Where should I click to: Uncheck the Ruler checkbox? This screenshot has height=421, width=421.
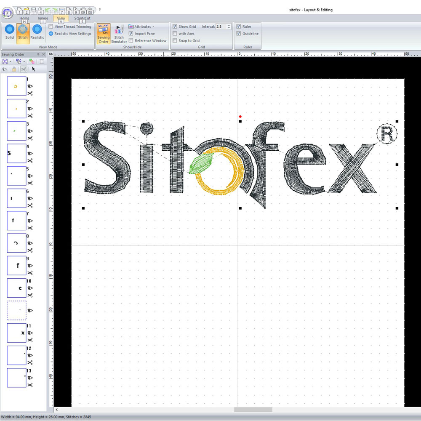(x=238, y=27)
